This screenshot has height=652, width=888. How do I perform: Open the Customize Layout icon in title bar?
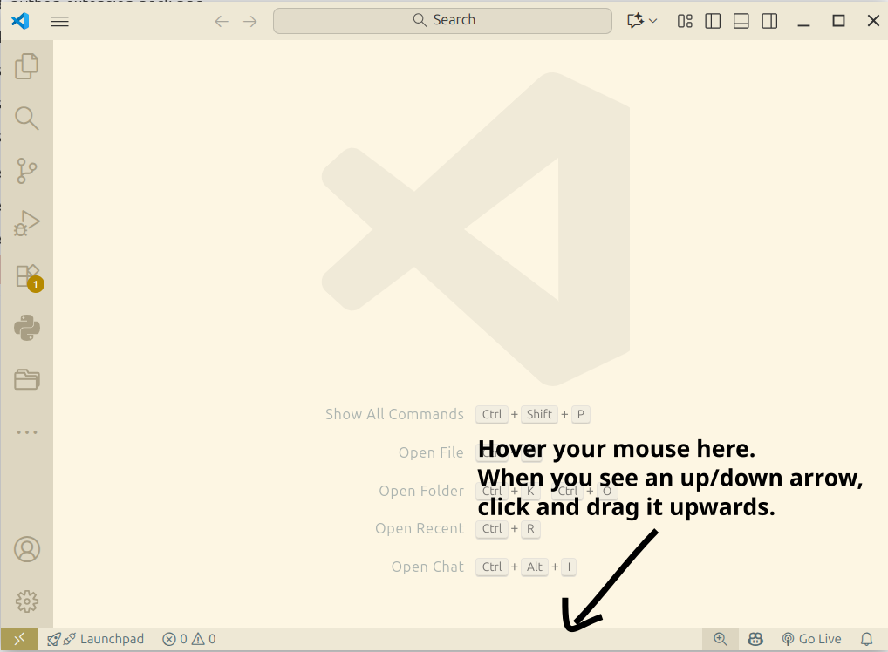[x=685, y=21]
